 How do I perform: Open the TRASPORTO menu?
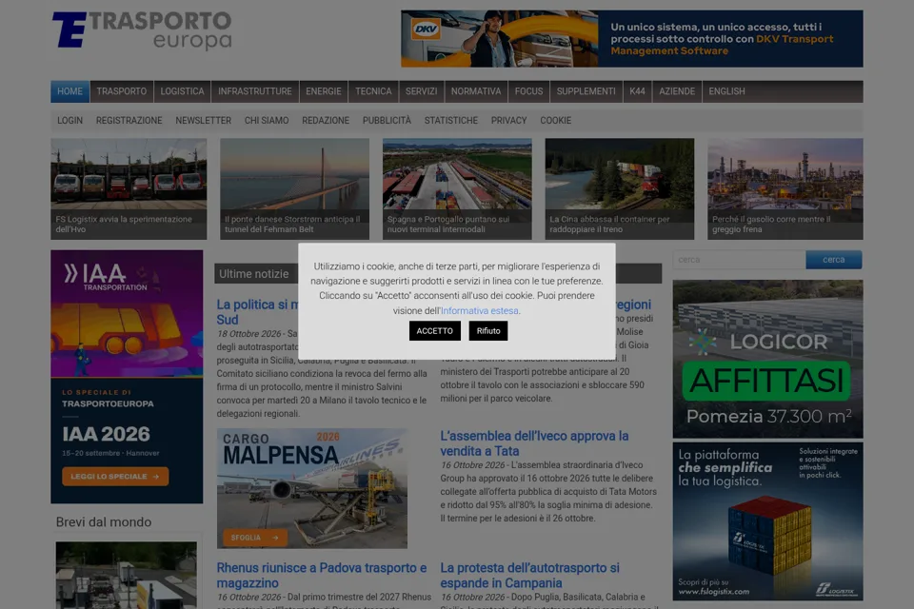click(121, 91)
